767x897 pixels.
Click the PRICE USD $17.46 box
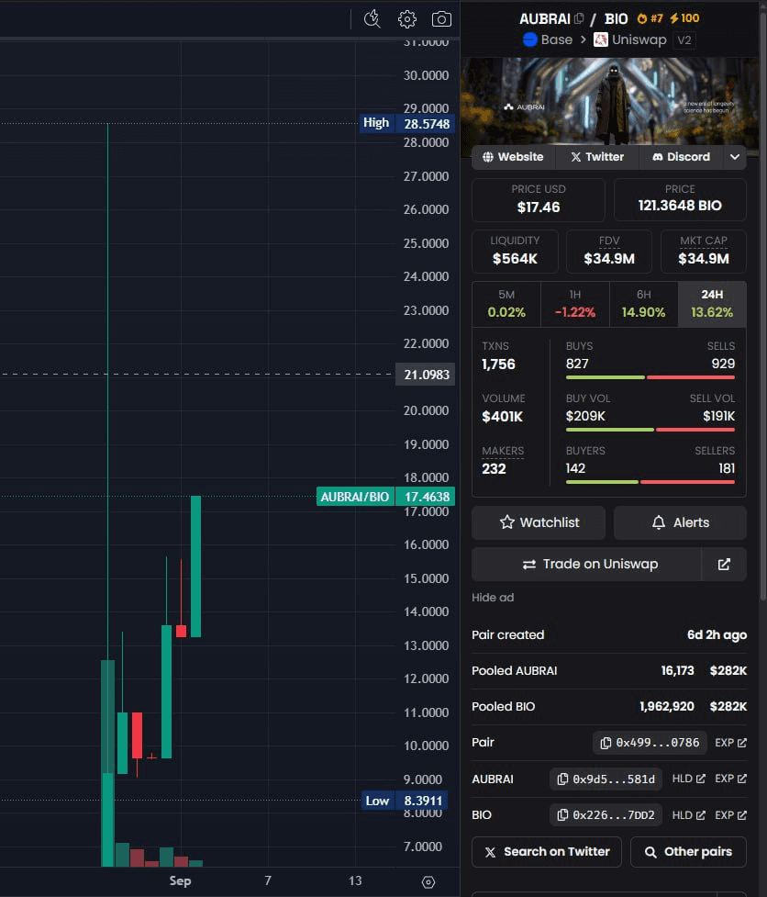(539, 199)
